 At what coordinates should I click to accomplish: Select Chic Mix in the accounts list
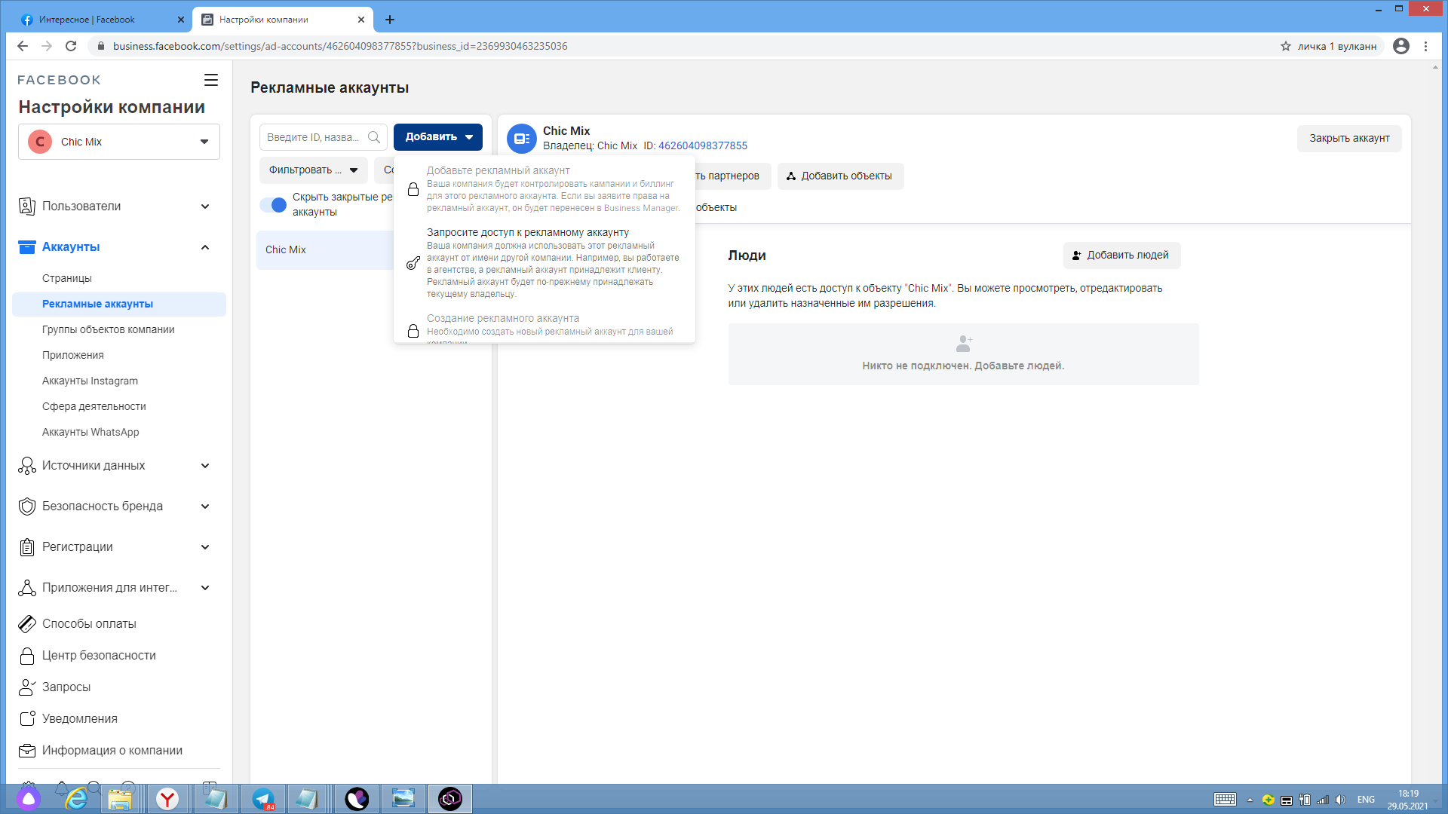click(x=326, y=250)
